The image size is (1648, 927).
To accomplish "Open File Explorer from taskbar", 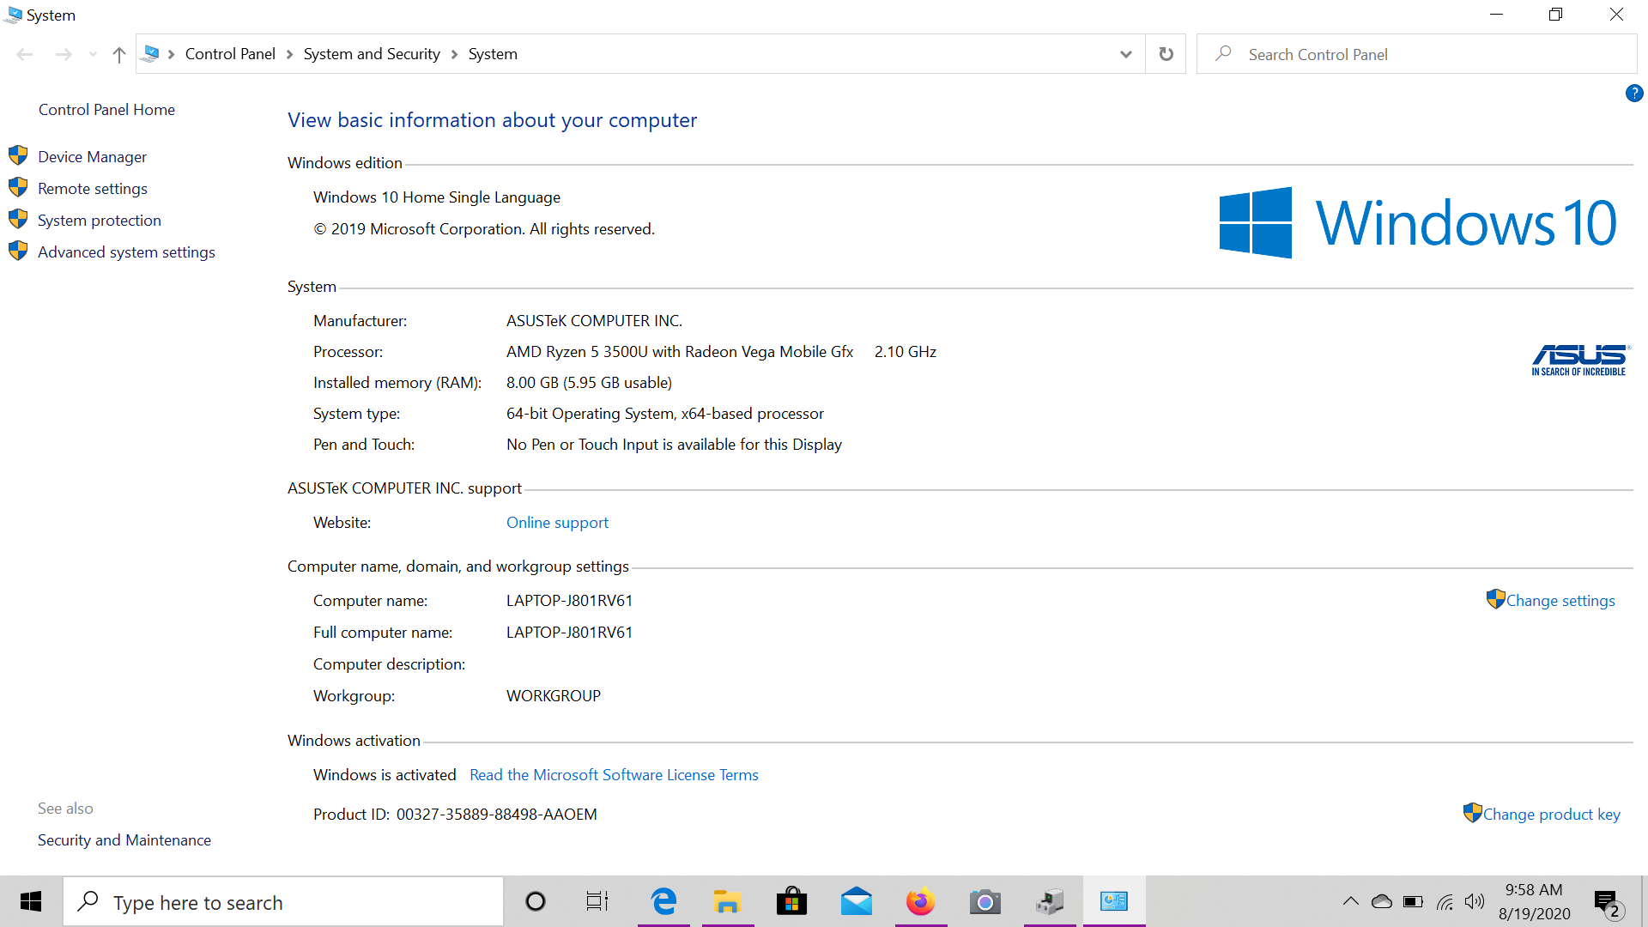I will click(x=727, y=901).
